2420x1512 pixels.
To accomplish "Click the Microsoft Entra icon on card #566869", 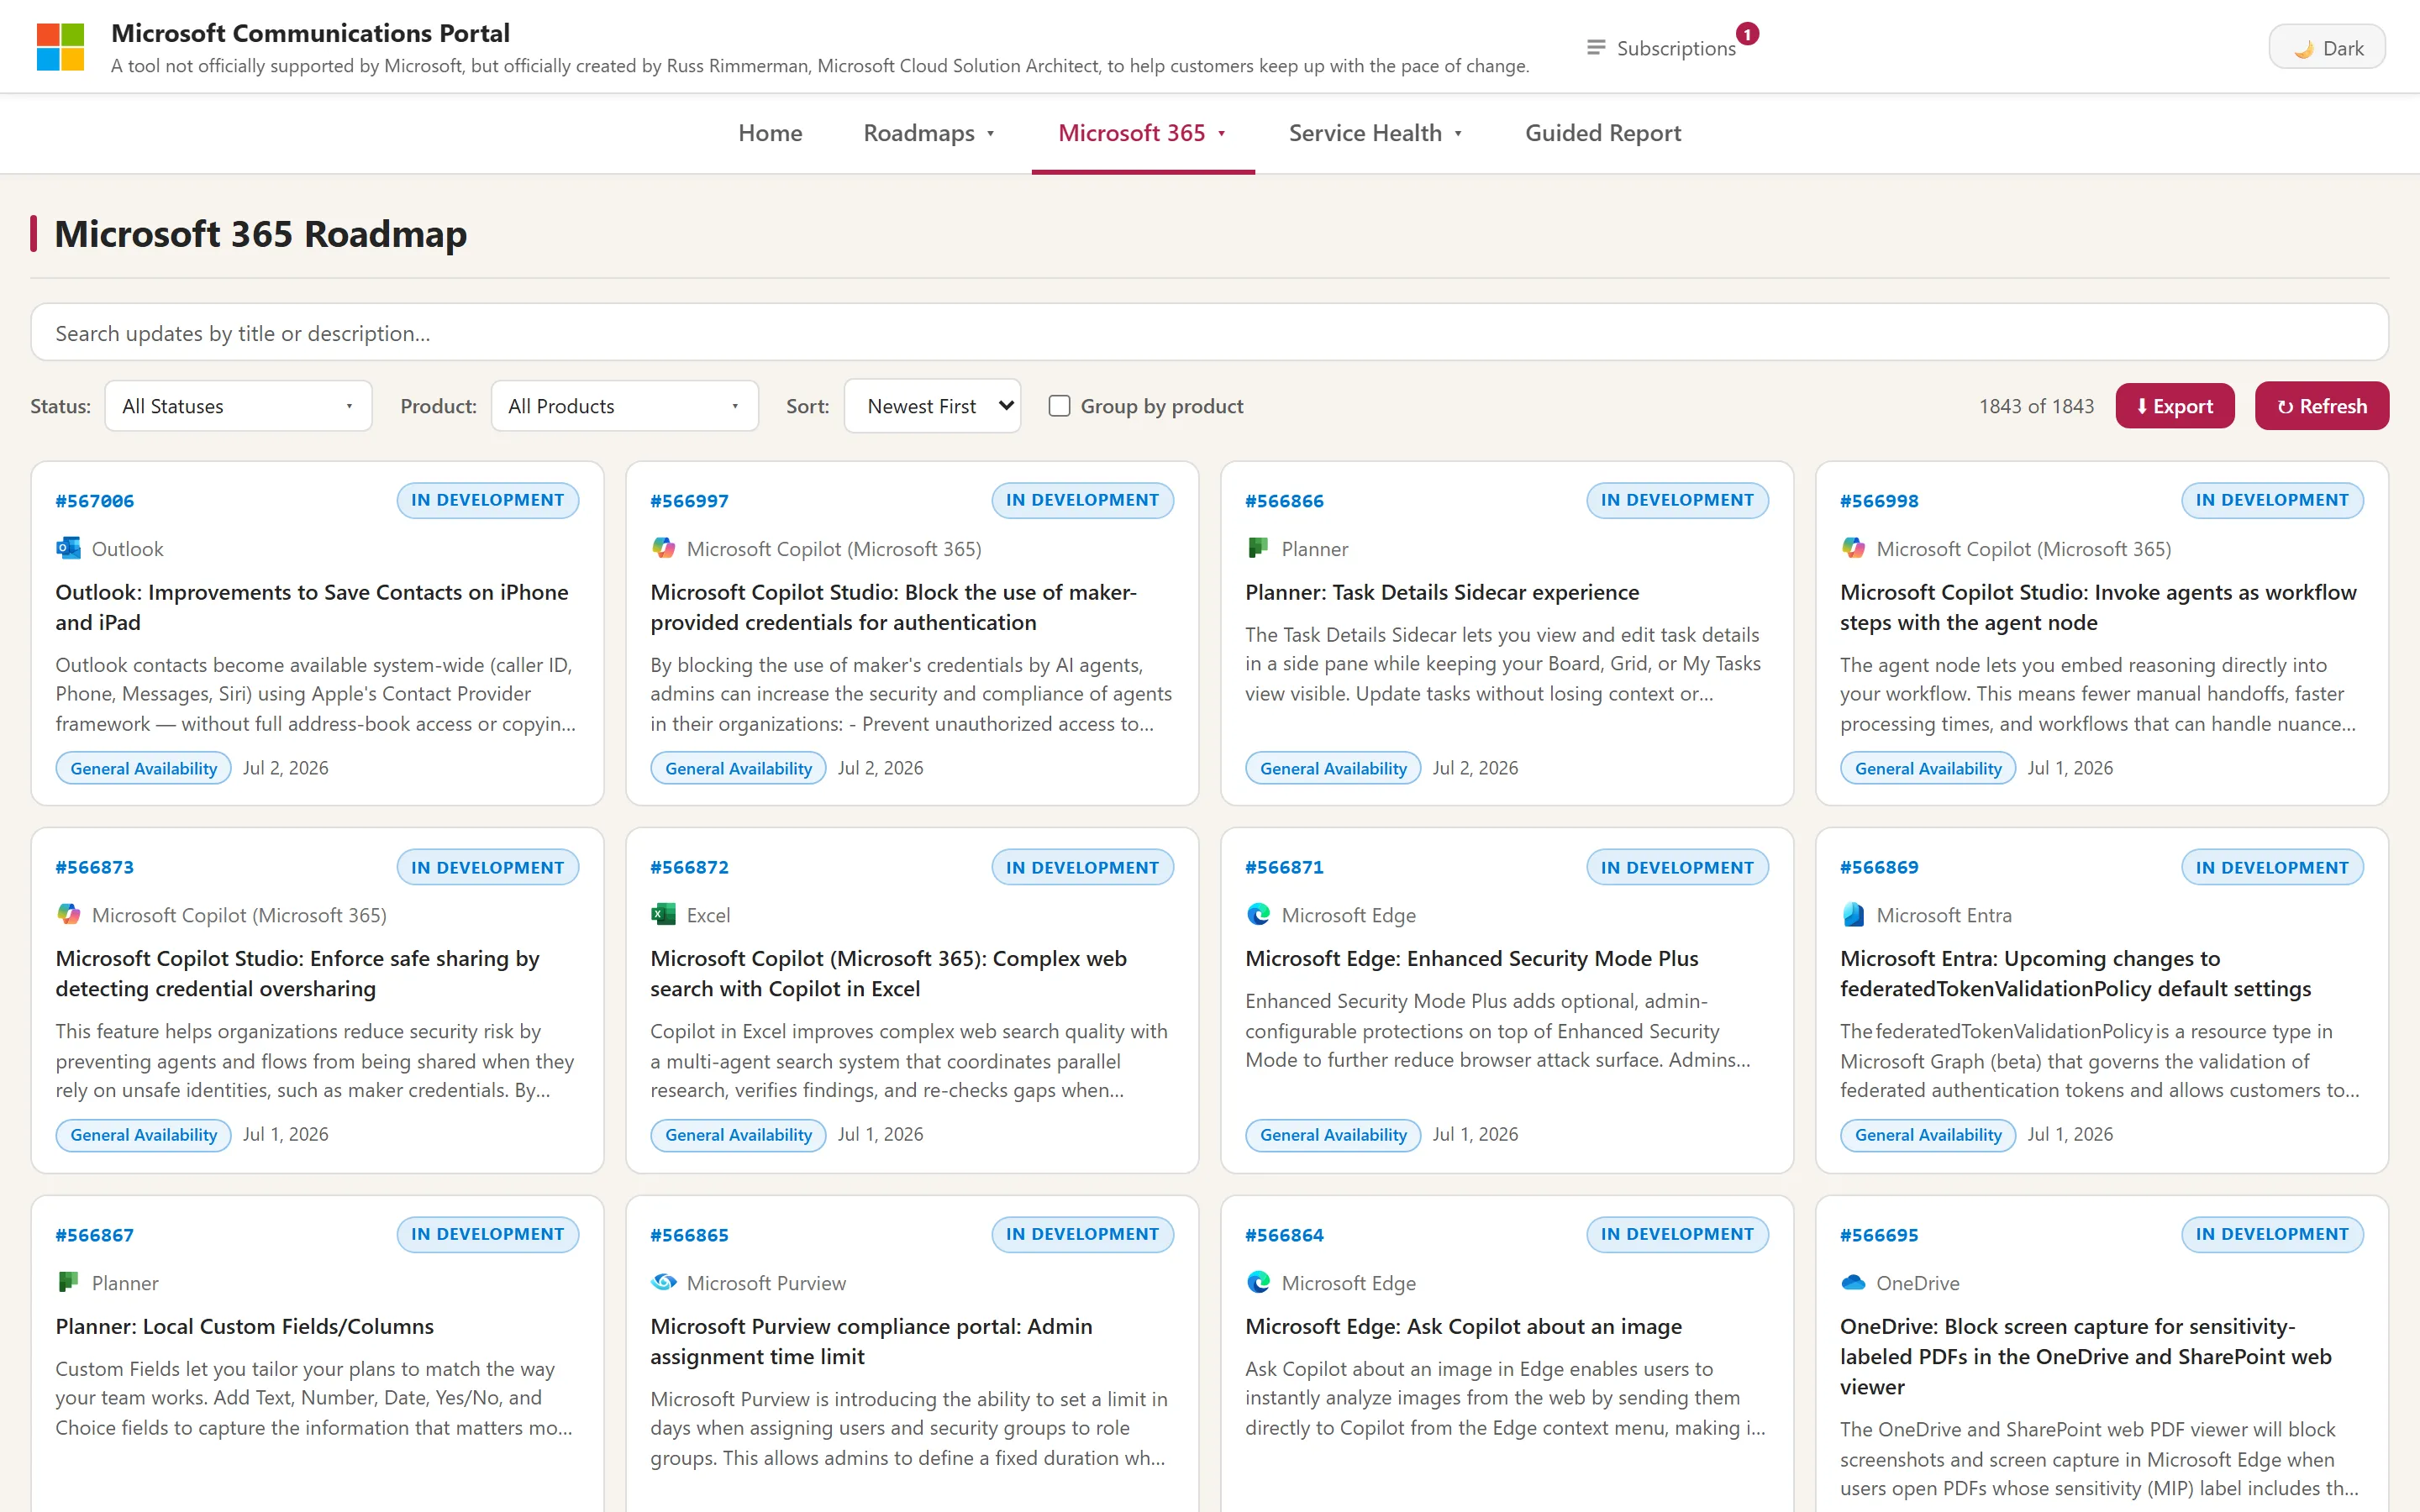I will click(1853, 915).
